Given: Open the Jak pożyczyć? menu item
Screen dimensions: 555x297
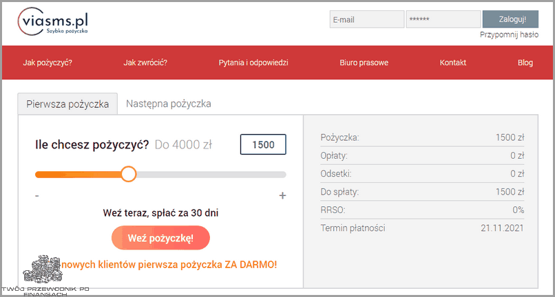Looking at the screenshot, I should coord(48,63).
